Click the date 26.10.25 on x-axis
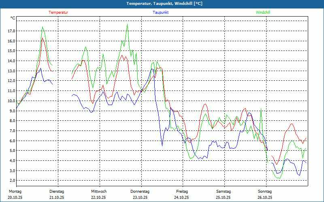This screenshot has width=324, height=202. 265,198
